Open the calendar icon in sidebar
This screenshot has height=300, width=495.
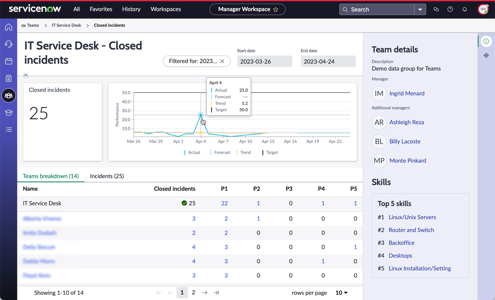8,61
